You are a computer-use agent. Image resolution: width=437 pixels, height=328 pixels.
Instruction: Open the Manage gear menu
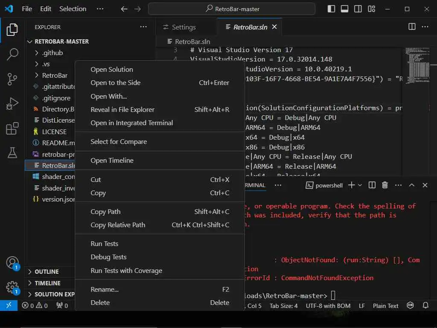12,287
